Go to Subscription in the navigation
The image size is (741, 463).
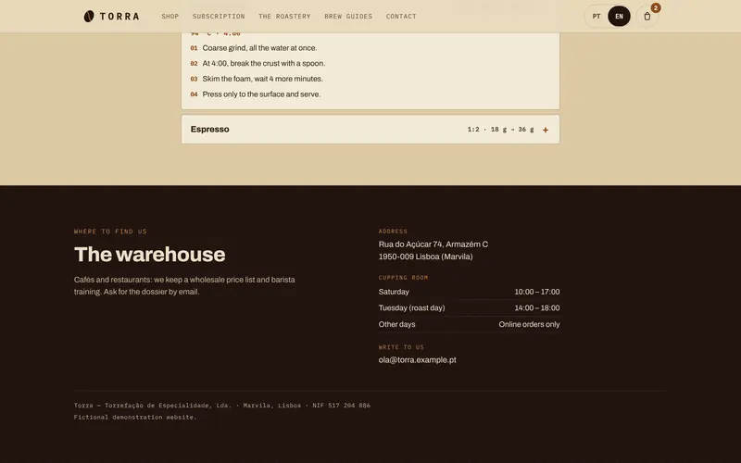coord(219,16)
